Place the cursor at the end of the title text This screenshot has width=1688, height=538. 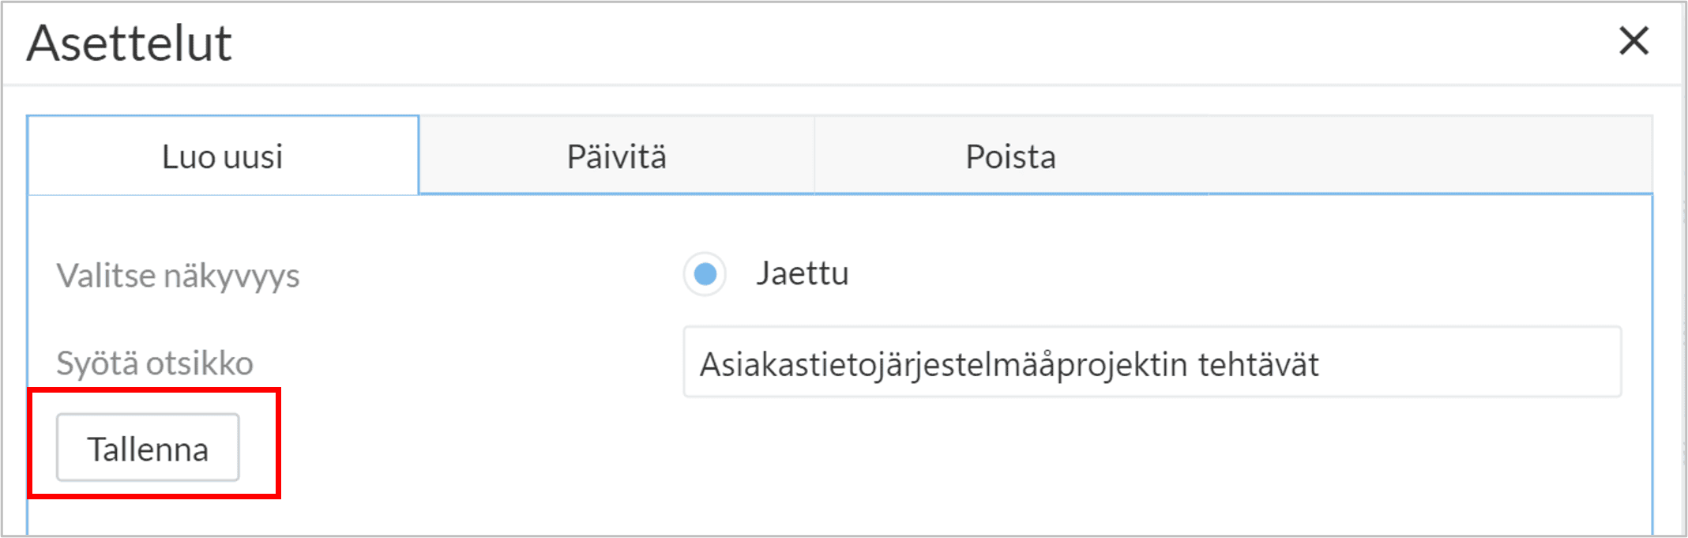coord(1321,364)
